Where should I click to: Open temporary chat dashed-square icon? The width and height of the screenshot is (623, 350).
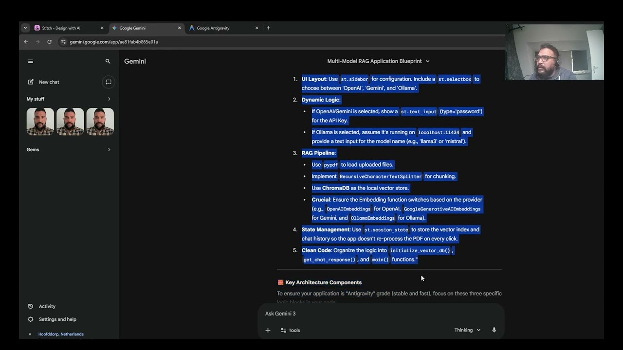(109, 82)
